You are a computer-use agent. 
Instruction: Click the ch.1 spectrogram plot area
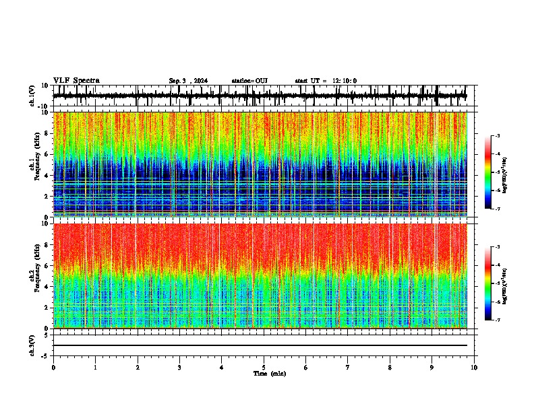pyautogui.click(x=260, y=164)
